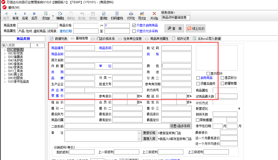Image resolution: width=278 pixels, height=160 pixels.
Task: Click the 商品编号 input field
Action: pos(80,48)
